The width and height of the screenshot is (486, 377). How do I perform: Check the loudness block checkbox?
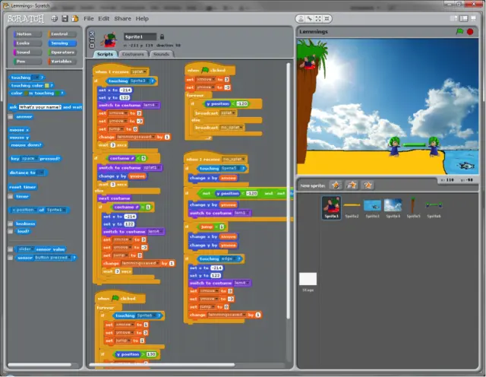click(x=11, y=231)
